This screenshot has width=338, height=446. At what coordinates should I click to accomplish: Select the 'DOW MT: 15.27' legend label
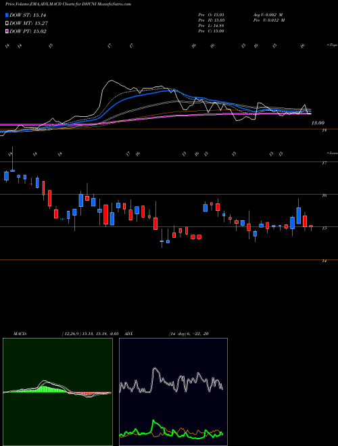click(x=28, y=24)
